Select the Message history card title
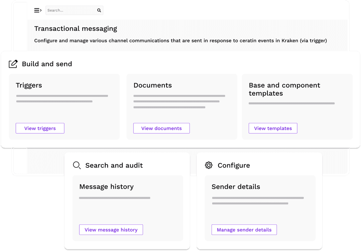This screenshot has width=361, height=251. (106, 186)
